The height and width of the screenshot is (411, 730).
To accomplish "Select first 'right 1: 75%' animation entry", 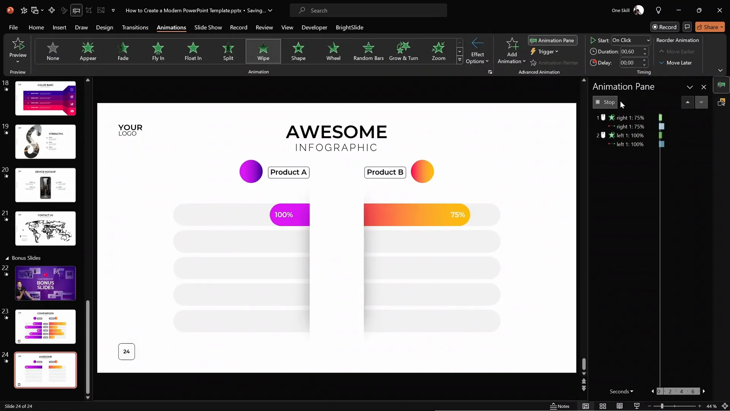I will [630, 118].
